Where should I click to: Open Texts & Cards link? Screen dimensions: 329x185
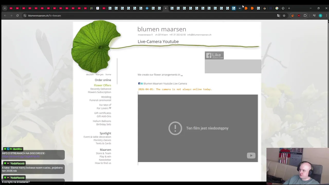(x=103, y=143)
